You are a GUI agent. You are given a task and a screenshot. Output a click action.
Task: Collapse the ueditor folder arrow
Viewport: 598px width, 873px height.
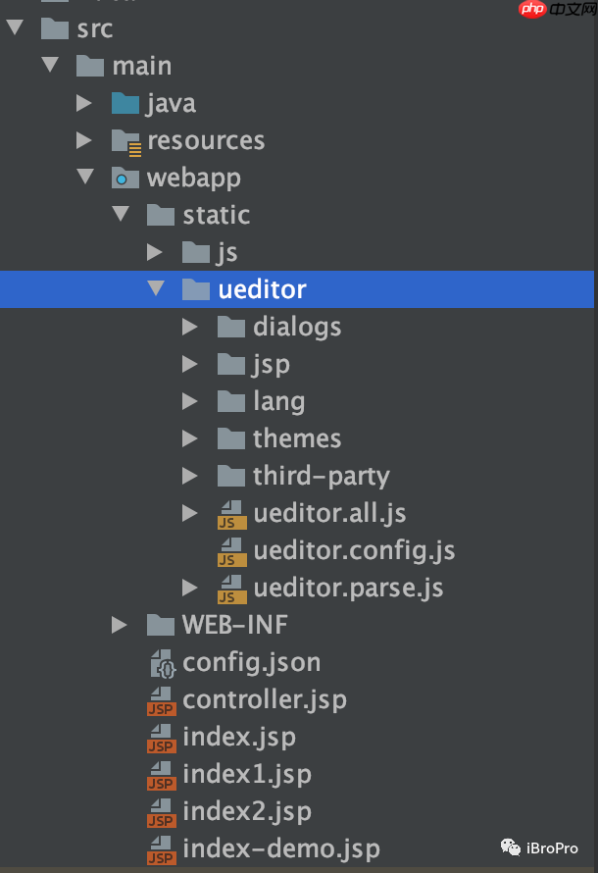[156, 288]
